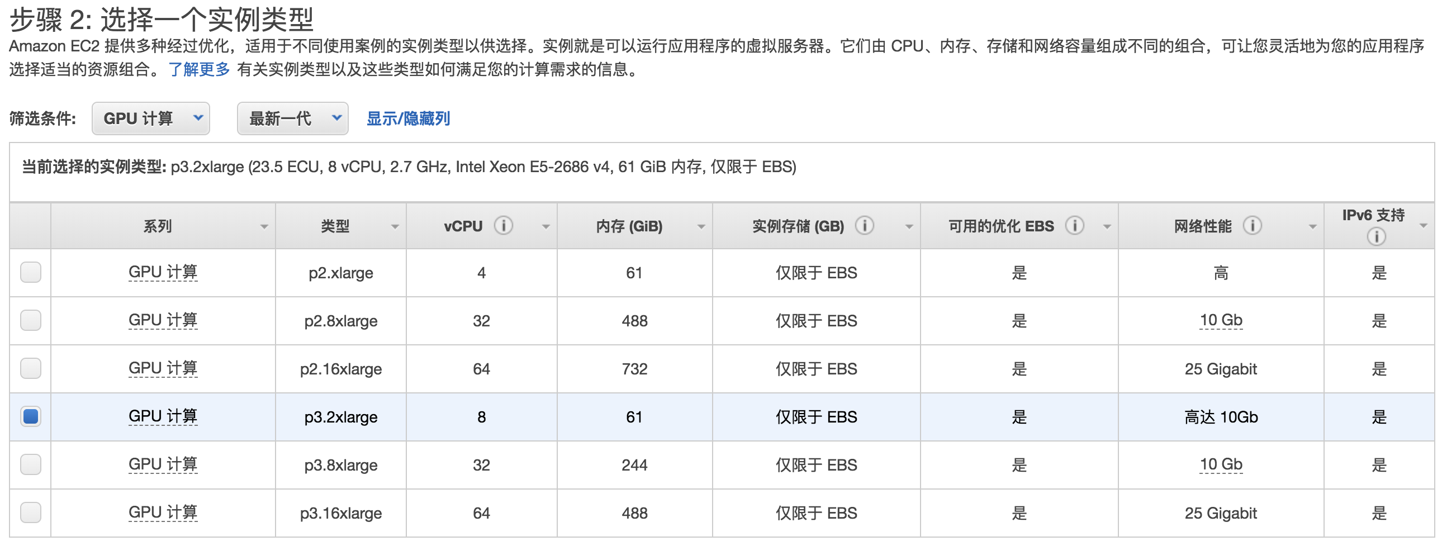Click the 显示/隐藏列 link
This screenshot has width=1442, height=541.
[408, 118]
